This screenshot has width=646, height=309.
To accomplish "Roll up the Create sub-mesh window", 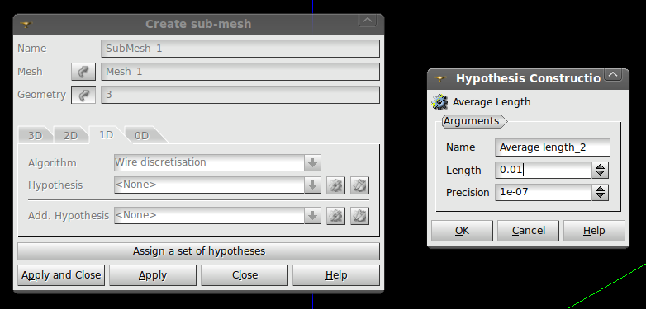I will [368, 20].
